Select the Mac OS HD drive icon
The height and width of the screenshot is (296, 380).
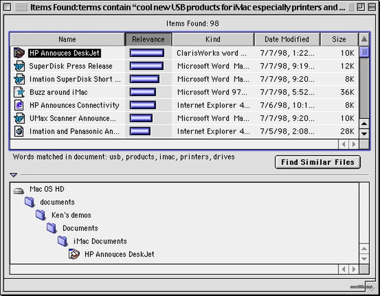point(19,189)
